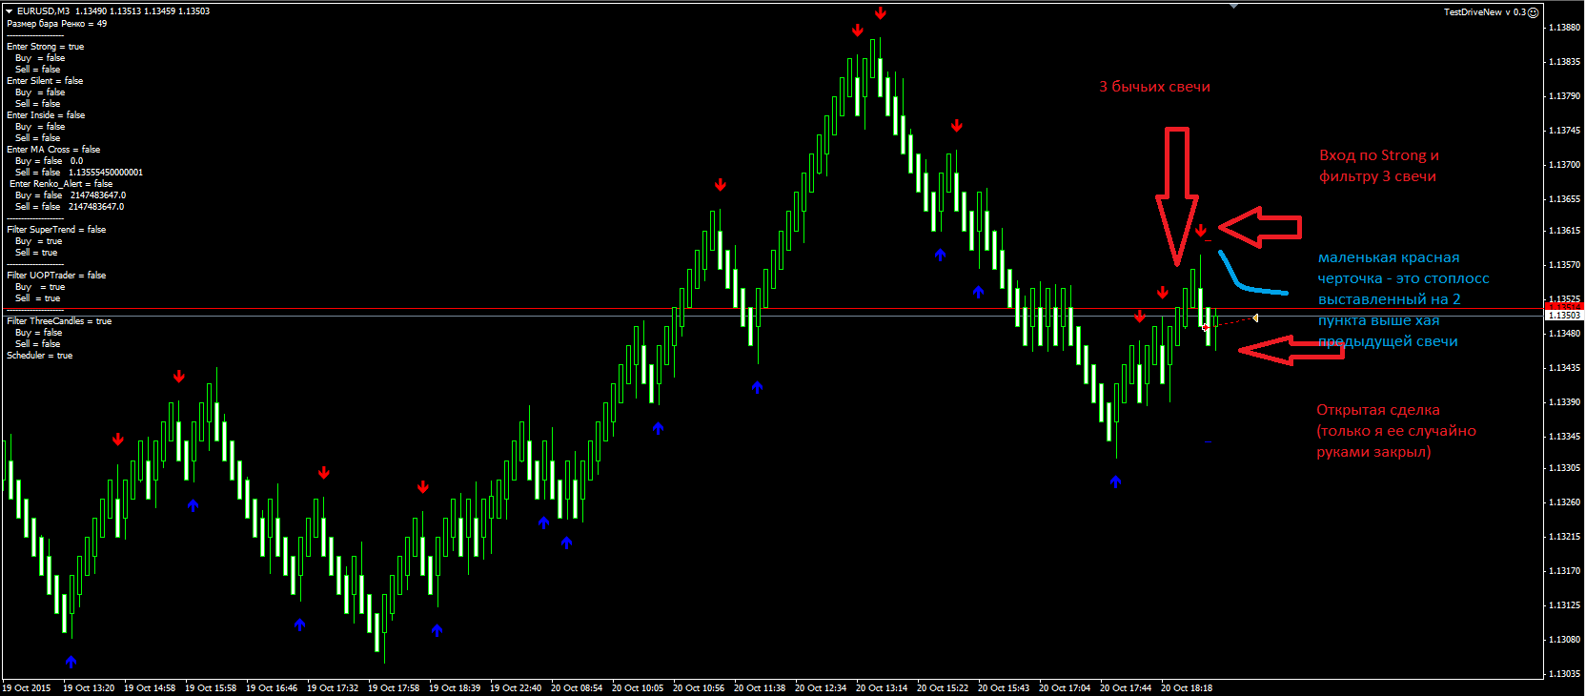Click the 1.13615 price axis label

1565,231
